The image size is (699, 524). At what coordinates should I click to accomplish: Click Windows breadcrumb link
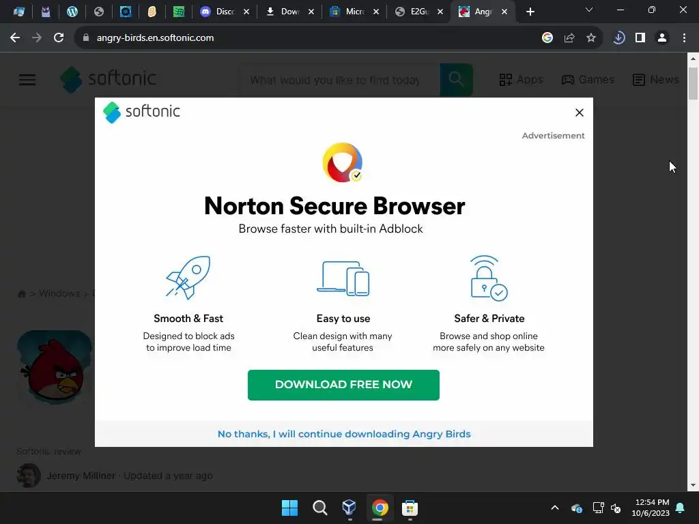[59, 293]
